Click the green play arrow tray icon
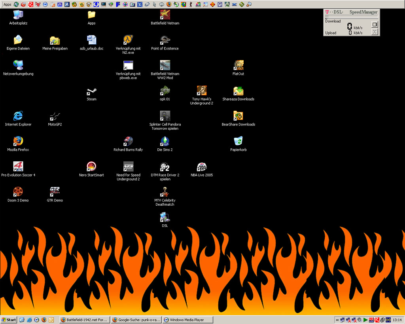Image resolution: width=405 pixels, height=324 pixels. (365, 320)
